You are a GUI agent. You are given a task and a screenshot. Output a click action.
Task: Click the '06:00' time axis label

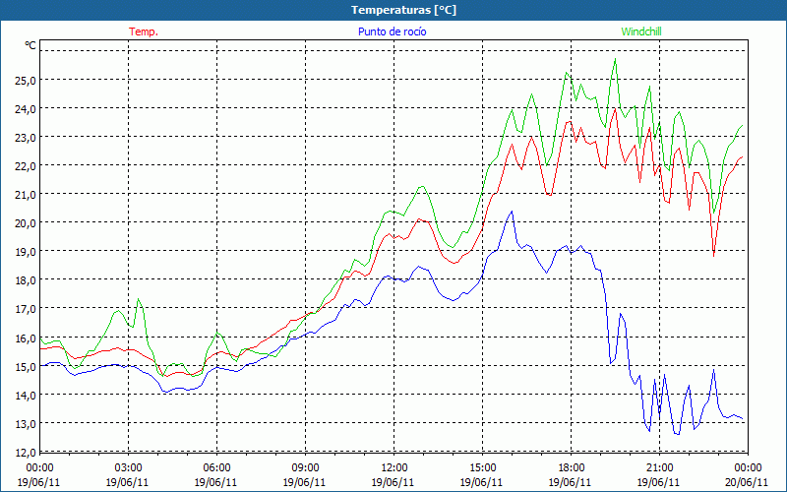pyautogui.click(x=216, y=468)
